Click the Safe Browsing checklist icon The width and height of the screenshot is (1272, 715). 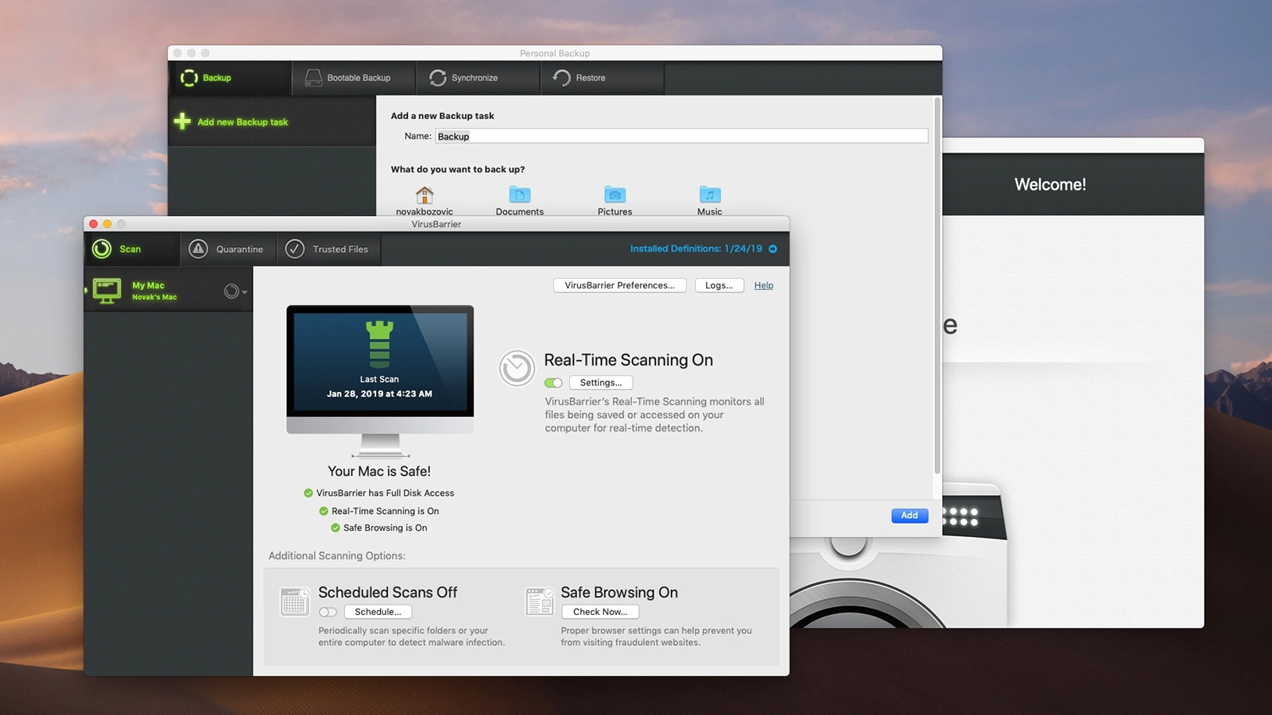pos(540,601)
